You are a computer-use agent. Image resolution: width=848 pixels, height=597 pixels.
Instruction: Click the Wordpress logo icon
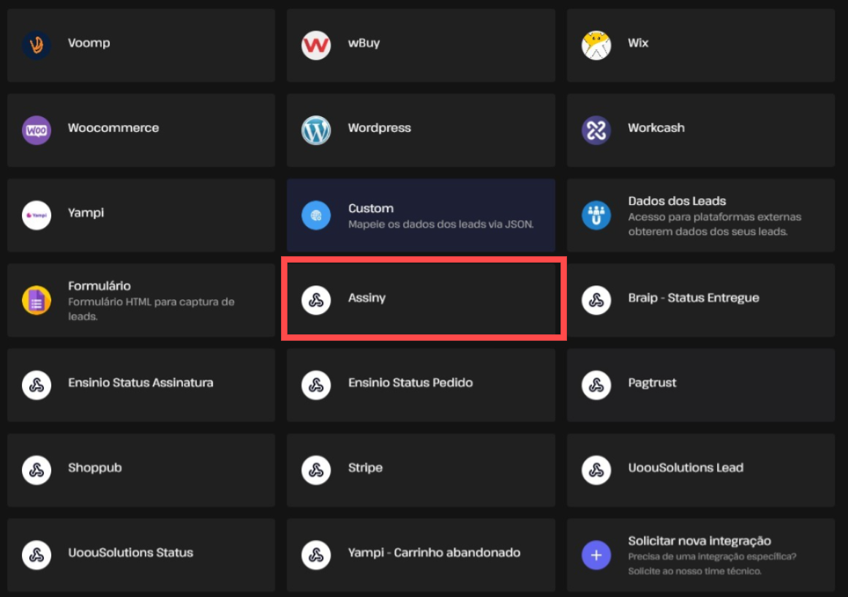pyautogui.click(x=316, y=129)
